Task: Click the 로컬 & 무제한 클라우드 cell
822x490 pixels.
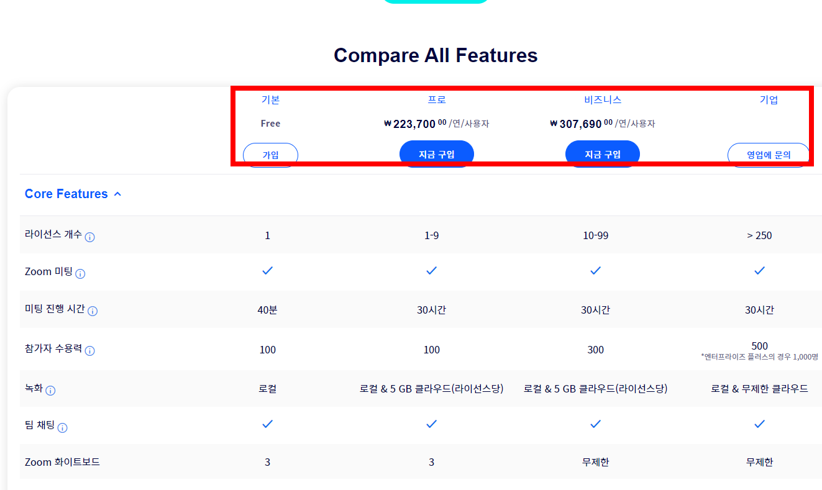Action: tap(759, 389)
